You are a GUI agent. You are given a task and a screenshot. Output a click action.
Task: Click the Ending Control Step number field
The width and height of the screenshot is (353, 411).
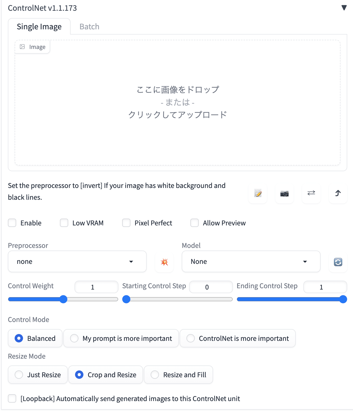[x=325, y=287]
